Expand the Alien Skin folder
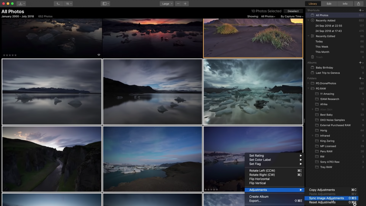366x206 pixels. (x=312, y=109)
